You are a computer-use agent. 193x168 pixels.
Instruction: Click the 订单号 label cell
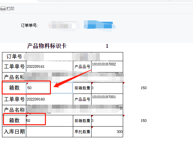(x=14, y=56)
